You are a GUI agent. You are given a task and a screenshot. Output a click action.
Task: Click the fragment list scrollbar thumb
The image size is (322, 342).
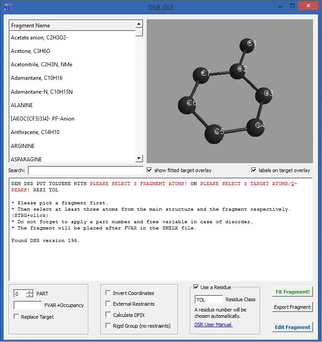click(139, 32)
